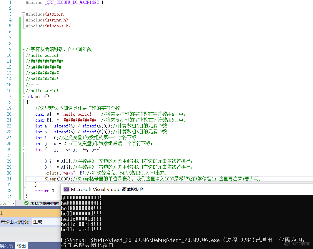Collapse the comment block starting at line 9
The height and width of the screenshot is (249, 313).
(x=23, y=49)
